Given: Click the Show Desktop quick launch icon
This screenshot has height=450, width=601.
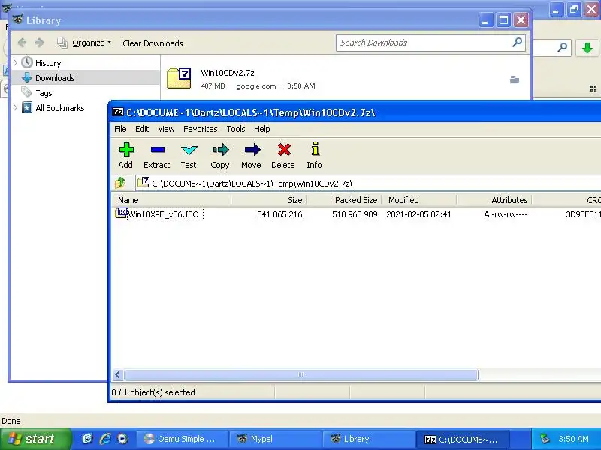Looking at the screenshot, I should (87, 439).
